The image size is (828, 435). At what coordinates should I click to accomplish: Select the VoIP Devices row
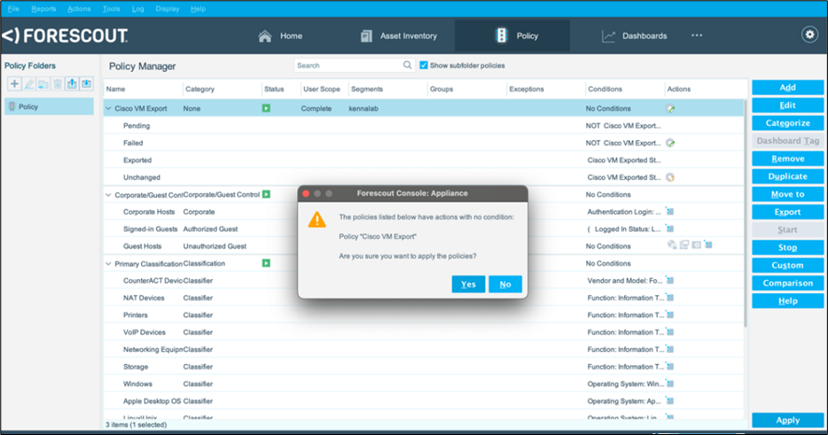tap(424, 332)
